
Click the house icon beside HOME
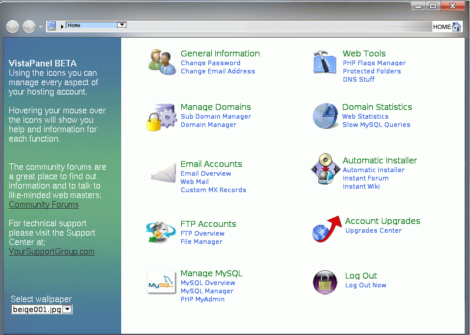coord(456,27)
